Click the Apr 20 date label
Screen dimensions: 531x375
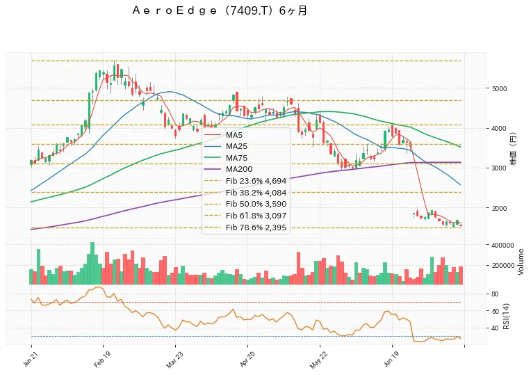247,360
